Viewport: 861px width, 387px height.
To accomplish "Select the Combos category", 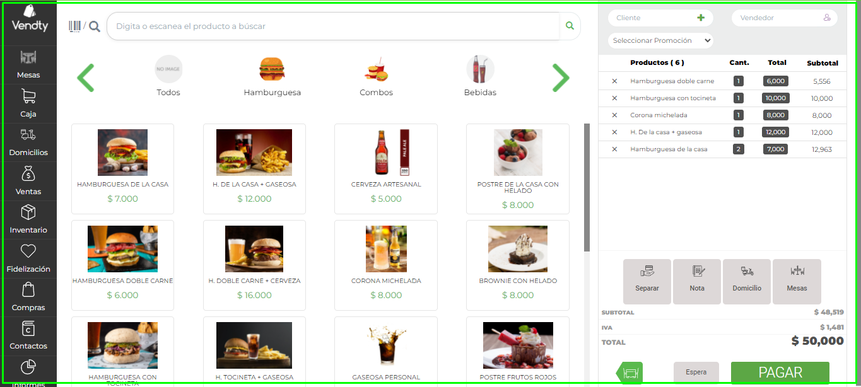I will click(377, 76).
